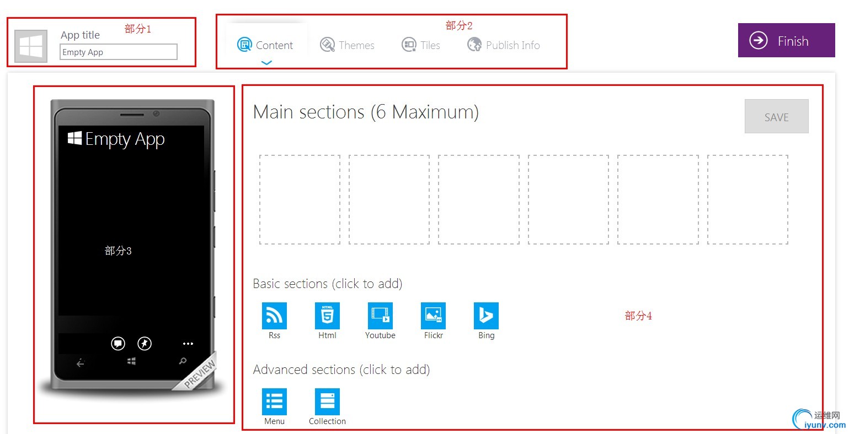Open the Publish Info tab
This screenshot has height=434, width=849.
[x=504, y=45]
